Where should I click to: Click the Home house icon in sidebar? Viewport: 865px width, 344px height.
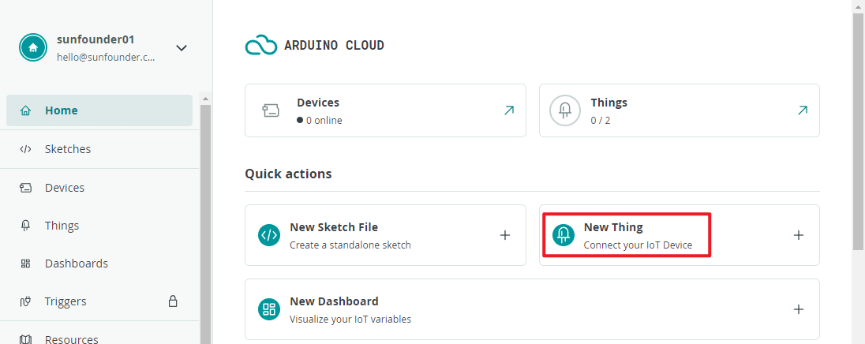[25, 110]
